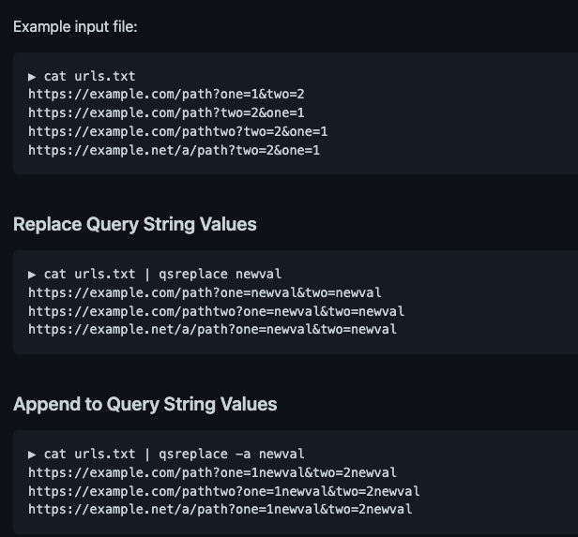Click URL example.com/path?two=2&one=1
This screenshot has width=578, height=537.
tap(166, 112)
